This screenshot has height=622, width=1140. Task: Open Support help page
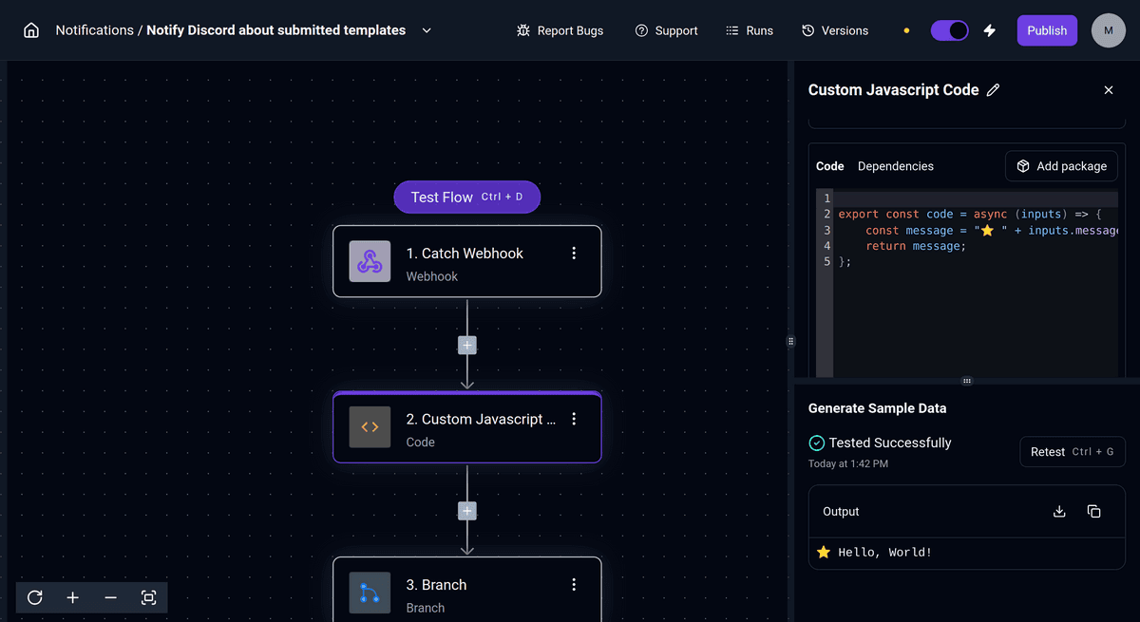click(x=666, y=30)
